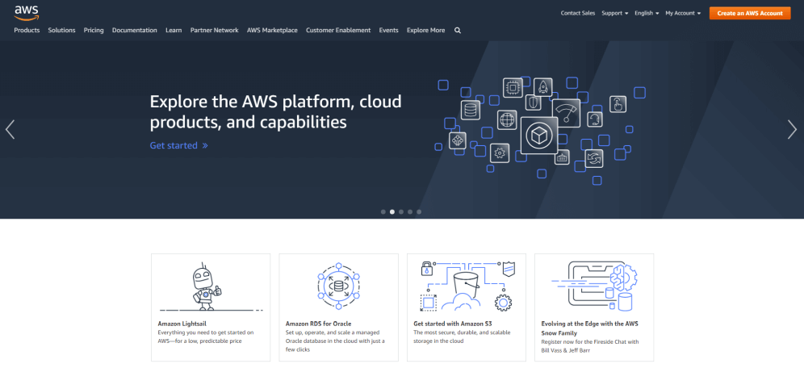Expand the Support dropdown
Viewport: 804px width, 368px height.
pos(615,14)
